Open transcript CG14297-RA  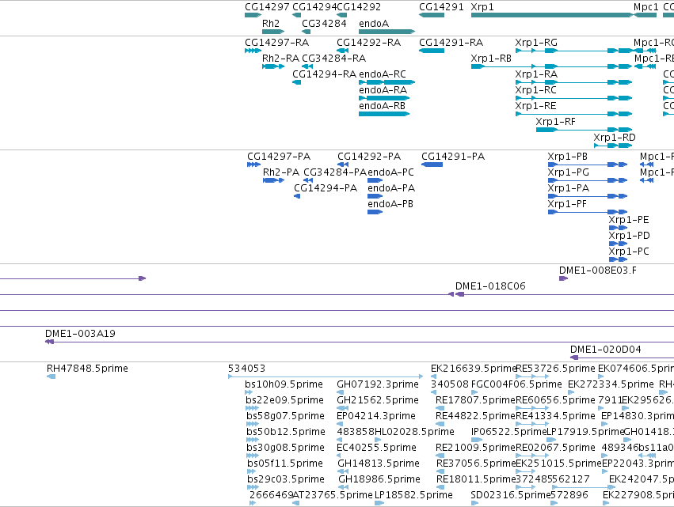[277, 43]
